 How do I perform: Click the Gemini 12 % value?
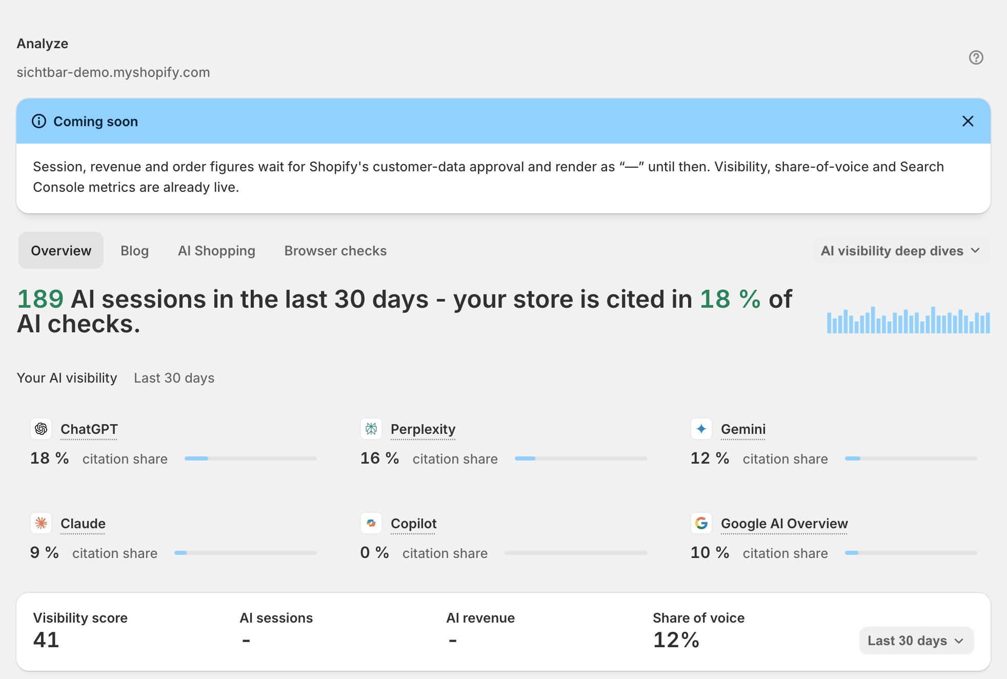[710, 458]
